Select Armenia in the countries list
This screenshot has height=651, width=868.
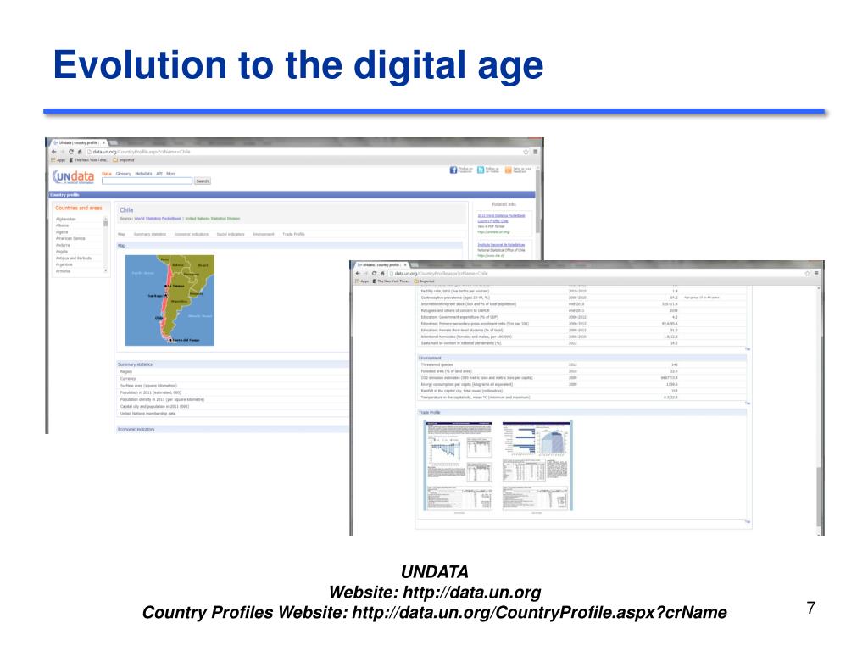63,271
